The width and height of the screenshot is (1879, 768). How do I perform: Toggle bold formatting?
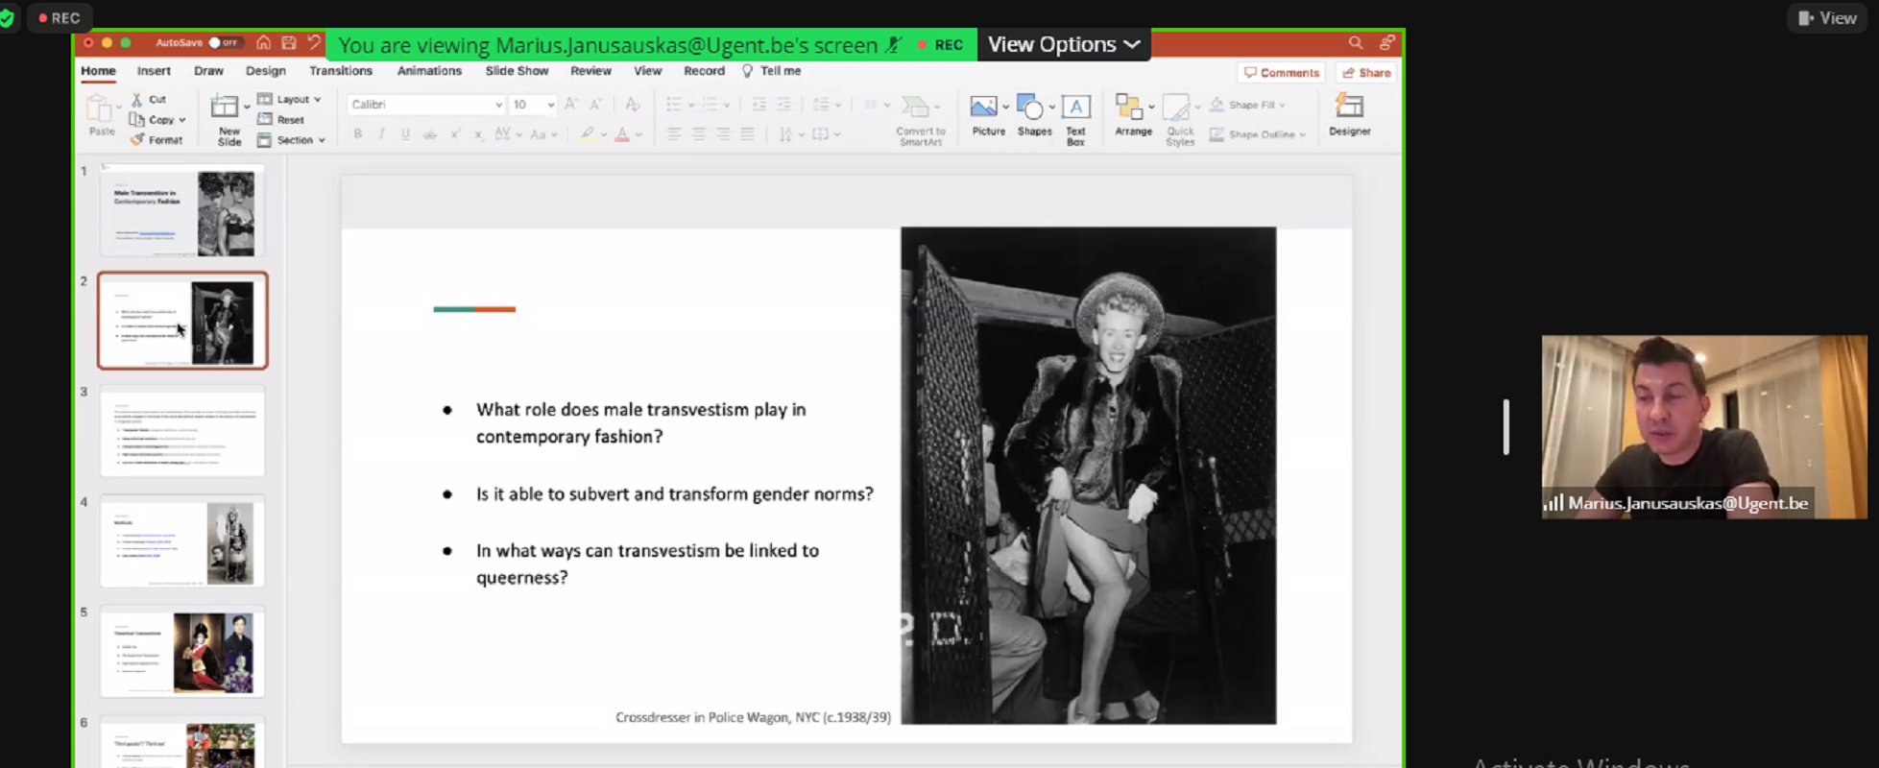pyautogui.click(x=358, y=134)
